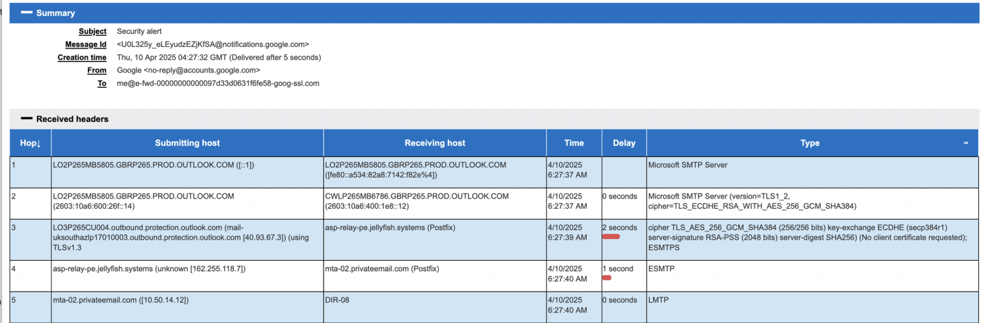
Task: Click hop 1 submitting host with ([::1])
Action: (153, 165)
